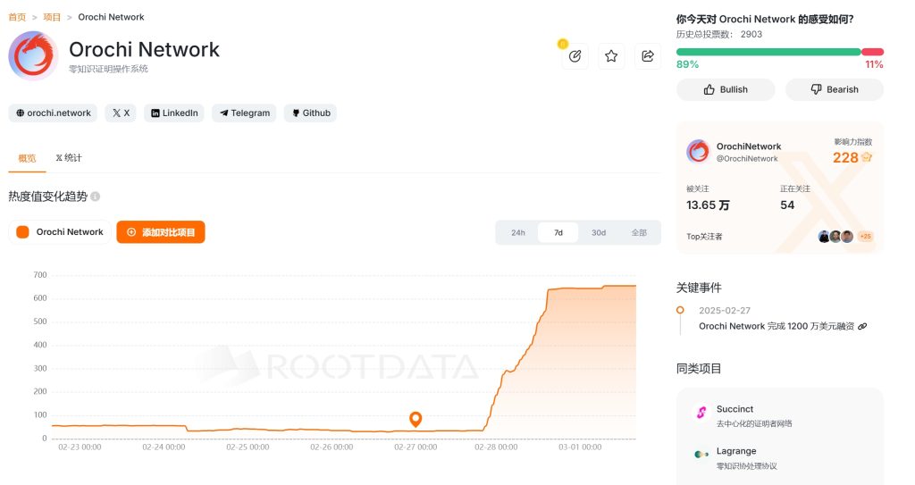The width and height of the screenshot is (915, 485).
Task: Switch to the X 统计 tab
Action: tap(69, 157)
